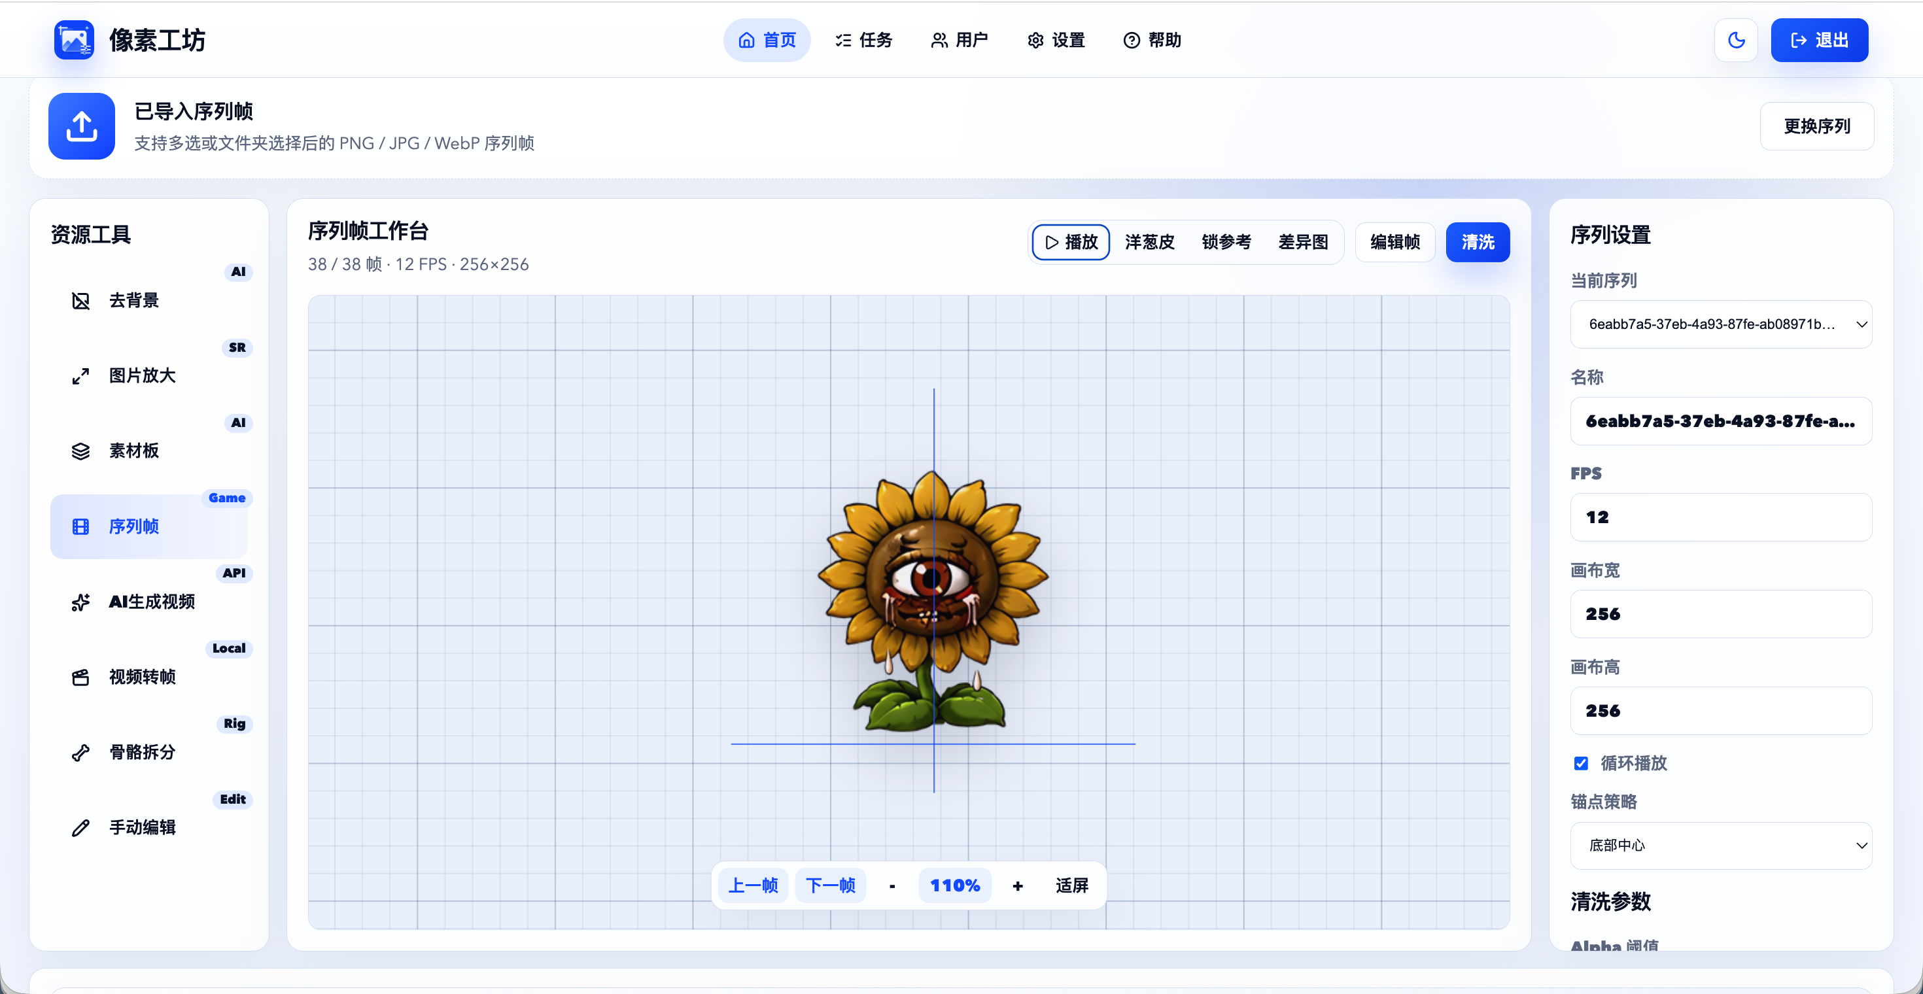Open the 当前序列 dropdown
The width and height of the screenshot is (1923, 994).
pos(1721,324)
